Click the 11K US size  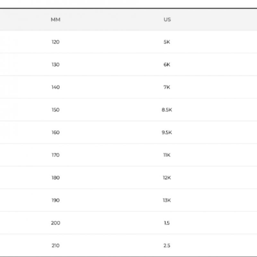(167, 155)
